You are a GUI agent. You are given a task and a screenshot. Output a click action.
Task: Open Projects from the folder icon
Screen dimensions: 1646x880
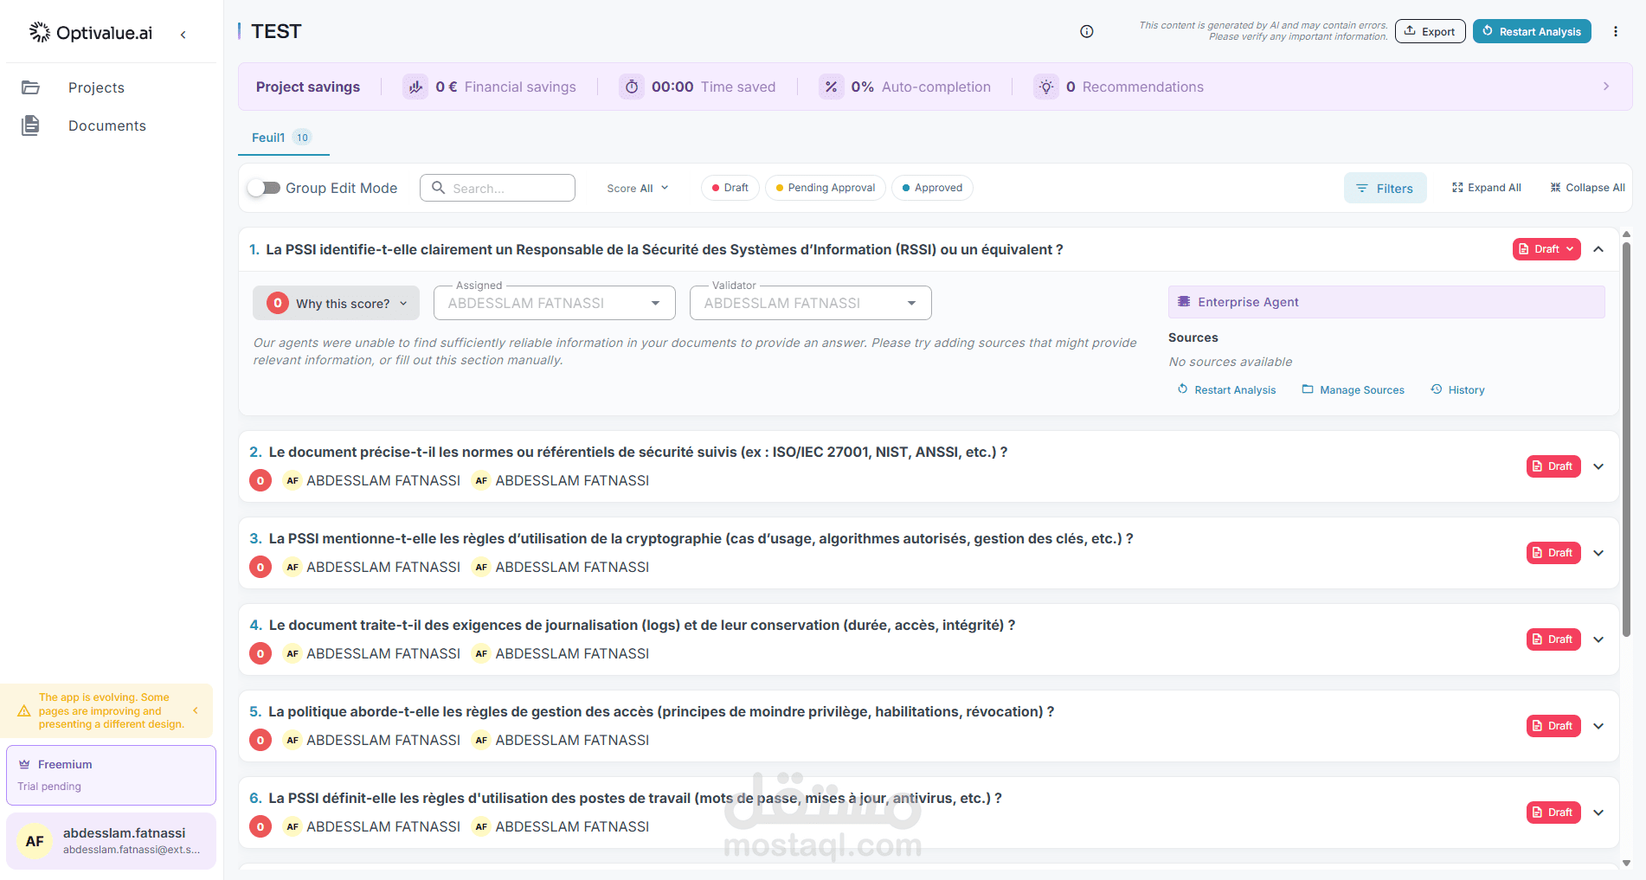pyautogui.click(x=31, y=87)
